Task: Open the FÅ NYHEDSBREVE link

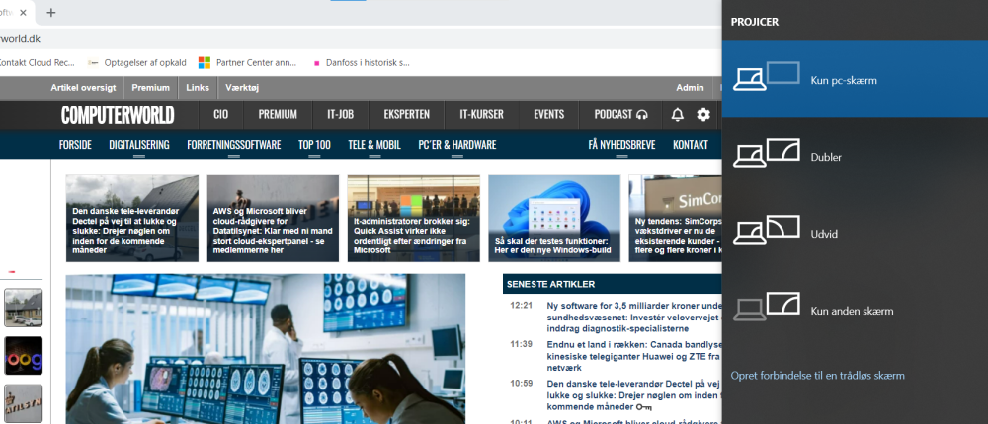Action: coord(621,145)
